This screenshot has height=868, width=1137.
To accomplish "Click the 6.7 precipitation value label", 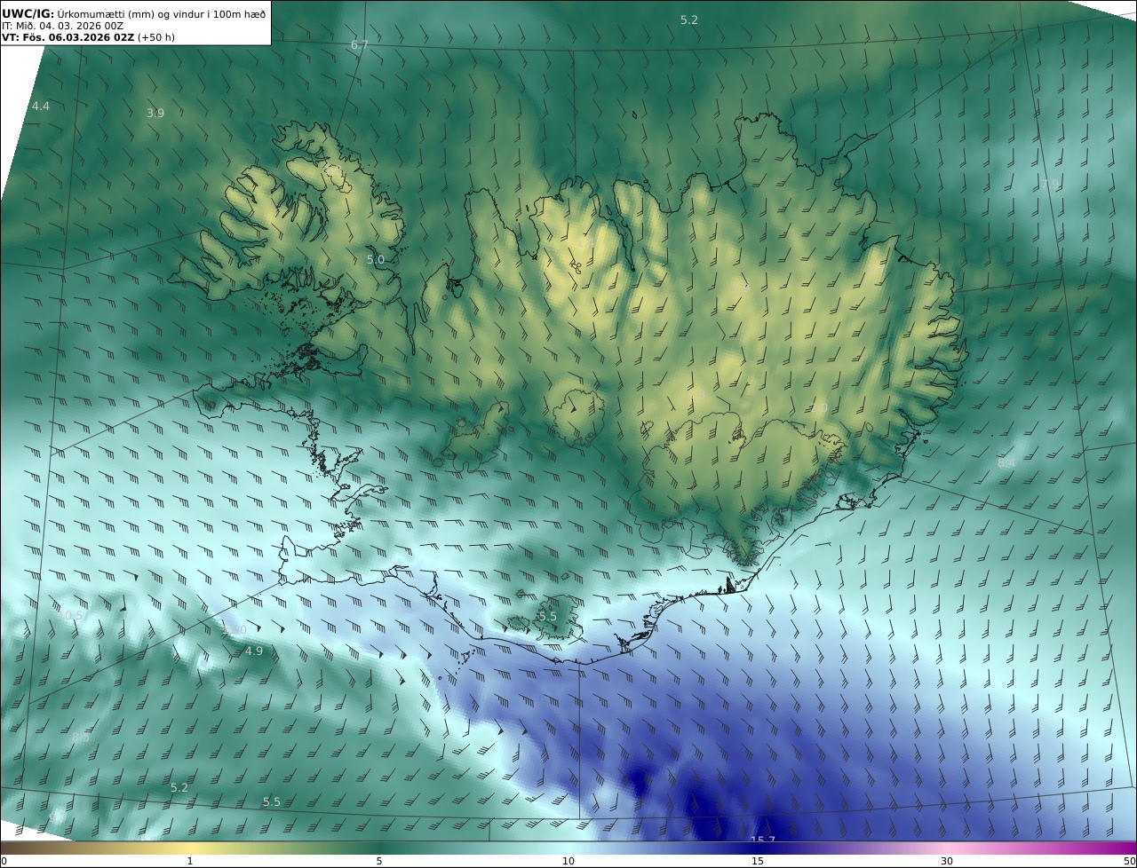I will (x=359, y=44).
